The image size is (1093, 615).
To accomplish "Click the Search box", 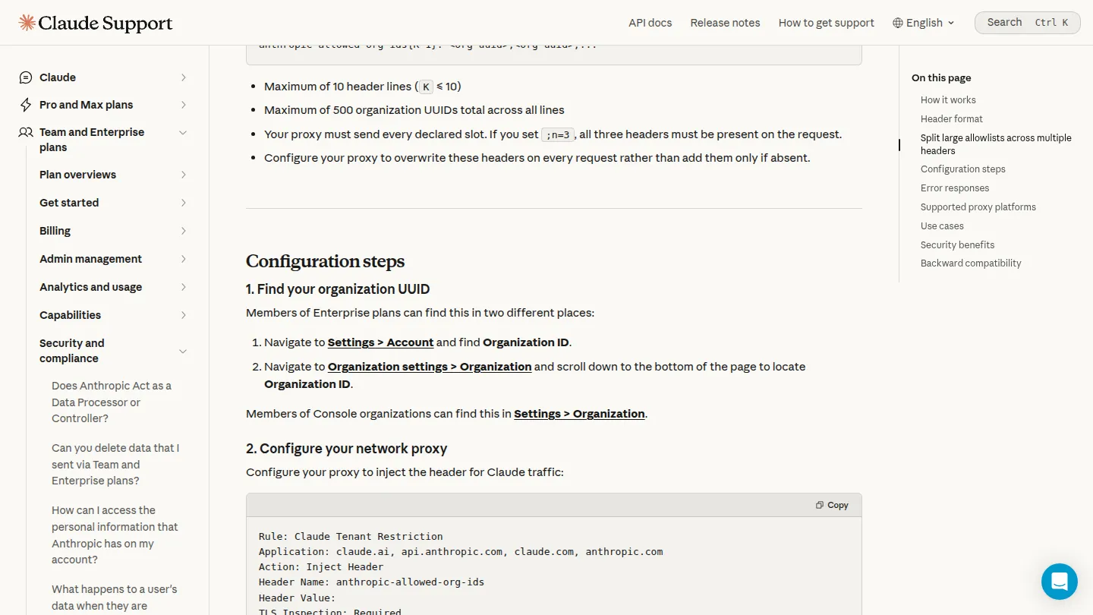I will [1027, 22].
